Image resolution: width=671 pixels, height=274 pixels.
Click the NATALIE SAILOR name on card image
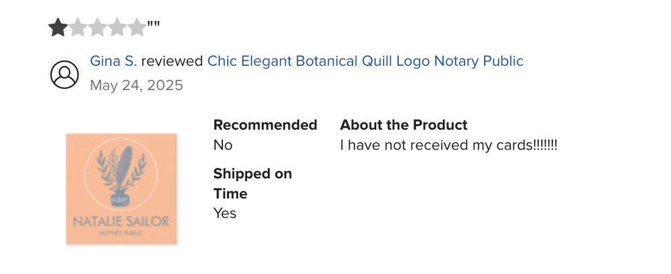point(121,222)
